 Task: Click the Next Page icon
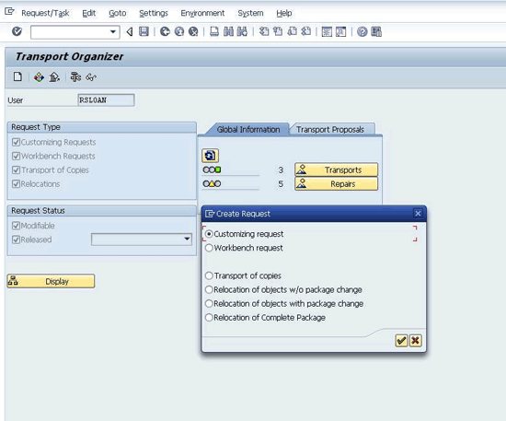pos(292,31)
